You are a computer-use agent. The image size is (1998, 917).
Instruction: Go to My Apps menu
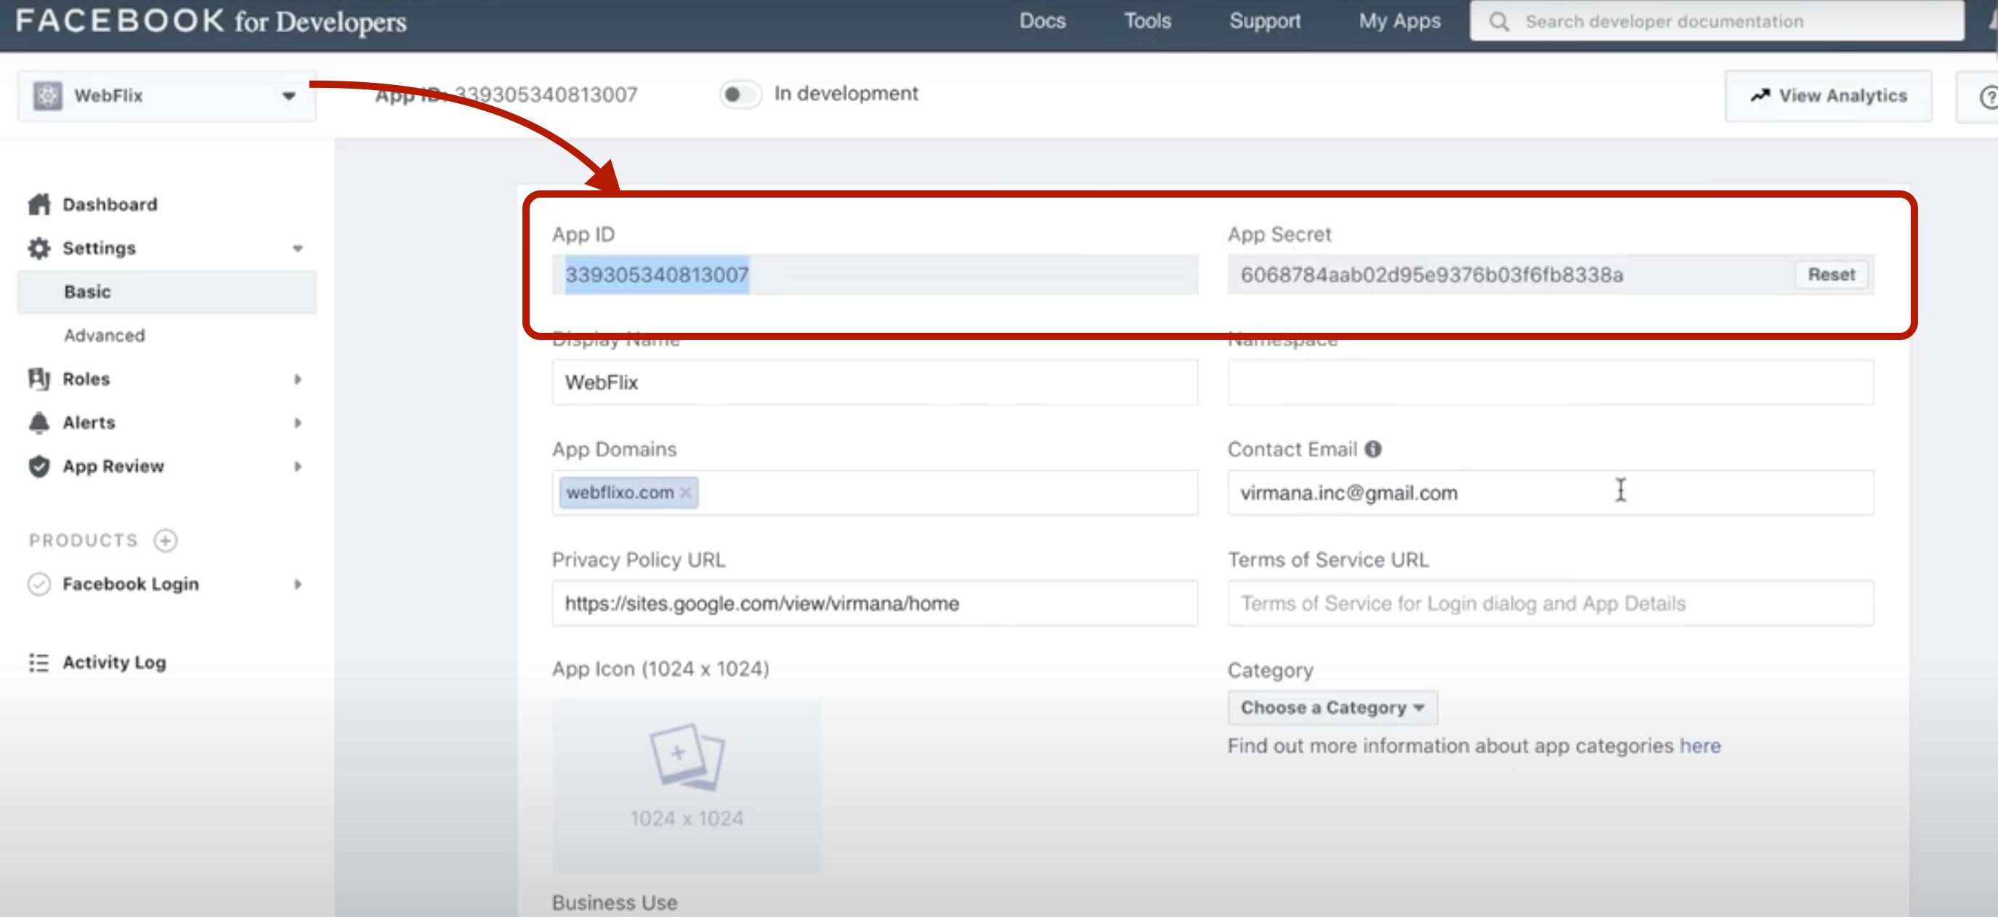pyautogui.click(x=1399, y=21)
